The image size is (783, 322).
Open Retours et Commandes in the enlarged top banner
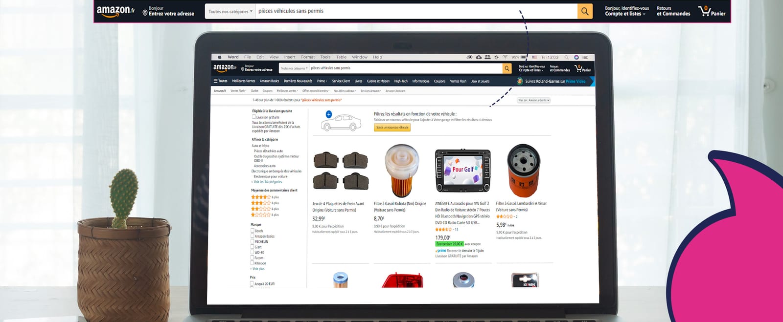673,11
